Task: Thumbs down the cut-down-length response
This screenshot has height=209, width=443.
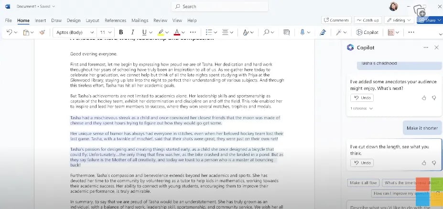Action: click(434, 163)
